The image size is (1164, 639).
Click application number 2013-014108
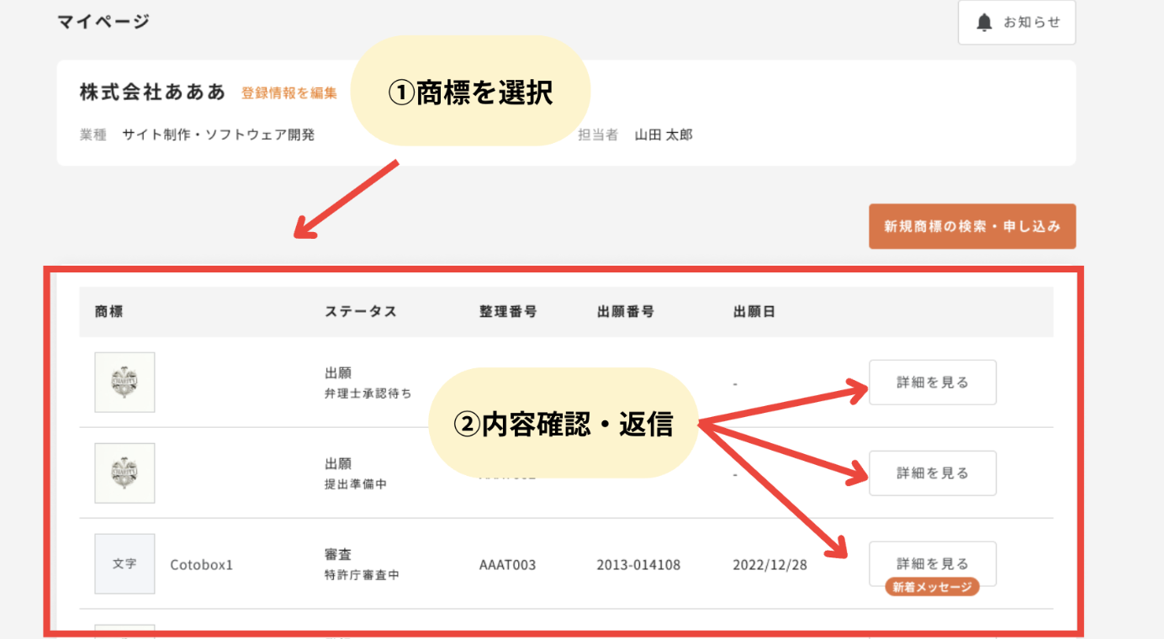tap(638, 565)
